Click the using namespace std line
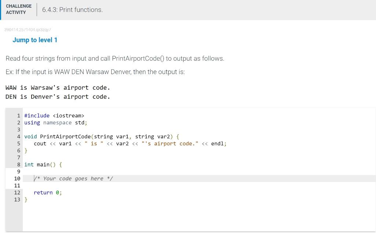Viewport: 376px width, 233px height. (x=55, y=123)
